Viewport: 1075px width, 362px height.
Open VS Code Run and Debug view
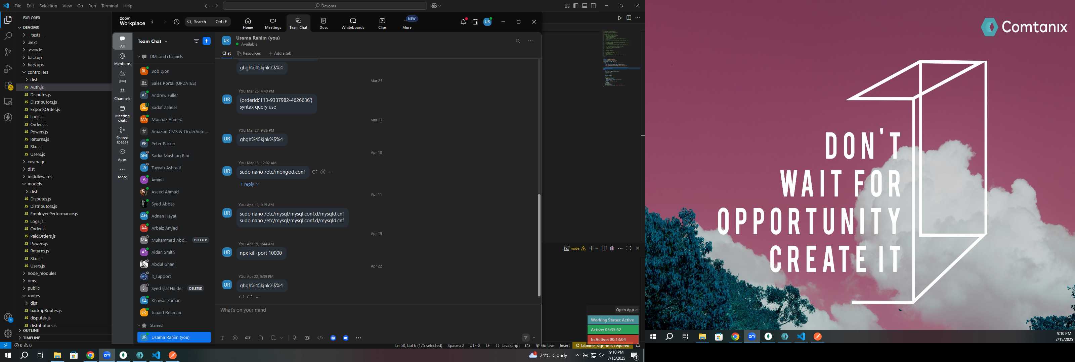(8, 69)
